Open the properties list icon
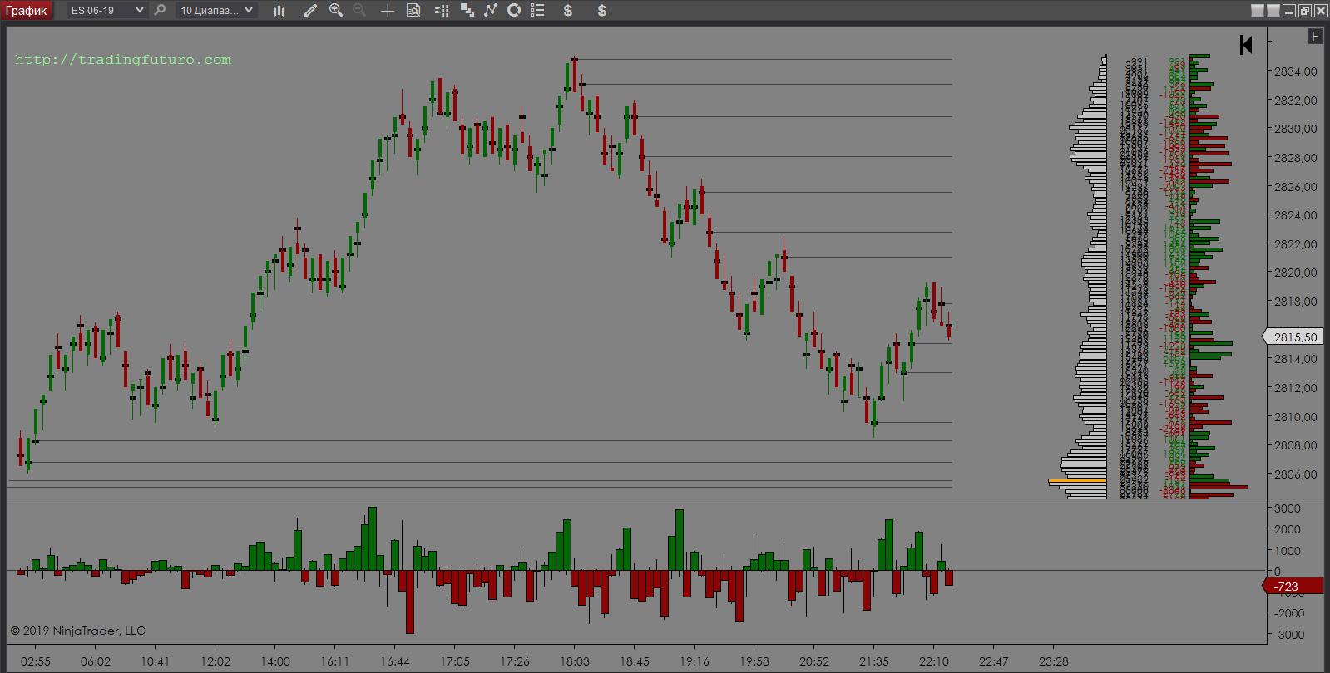The image size is (1330, 673). (x=537, y=11)
